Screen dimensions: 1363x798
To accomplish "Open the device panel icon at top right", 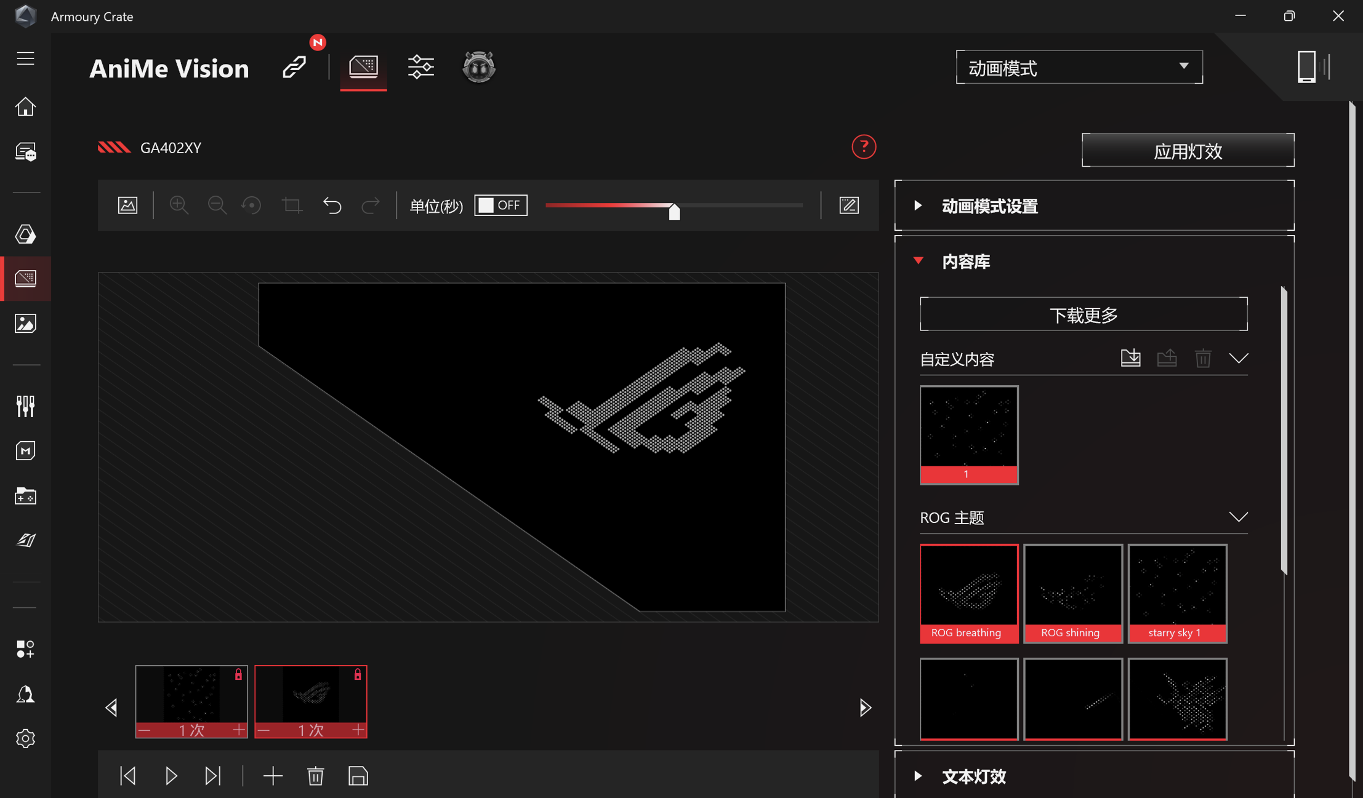I will pos(1313,66).
